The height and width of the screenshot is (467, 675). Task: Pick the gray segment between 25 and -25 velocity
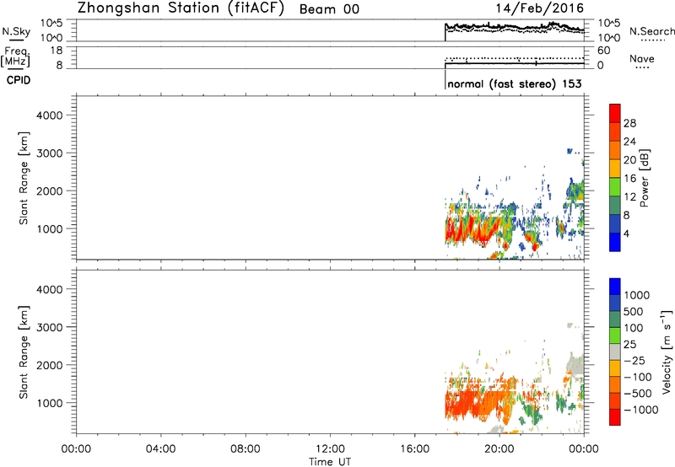(x=615, y=352)
